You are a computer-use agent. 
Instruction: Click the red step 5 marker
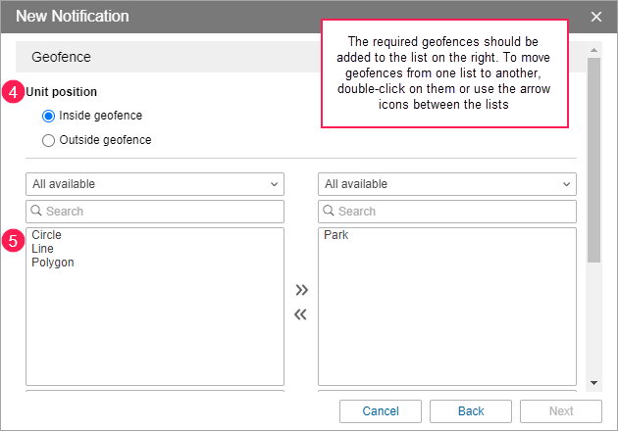pos(15,240)
